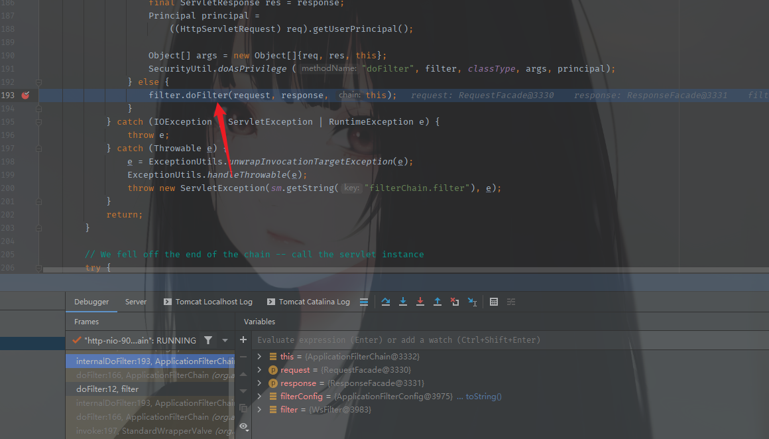Click the Trace Current Stream Chain icon
Viewport: 769px width, 439px height.
(x=511, y=302)
